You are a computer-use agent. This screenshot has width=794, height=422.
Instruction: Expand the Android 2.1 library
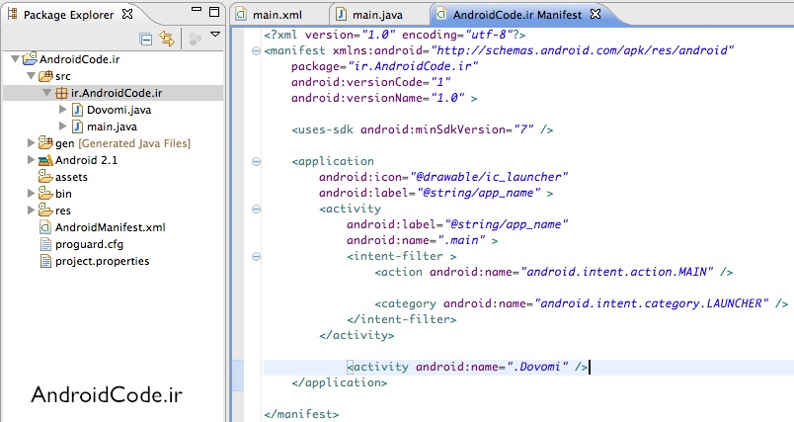pos(31,160)
